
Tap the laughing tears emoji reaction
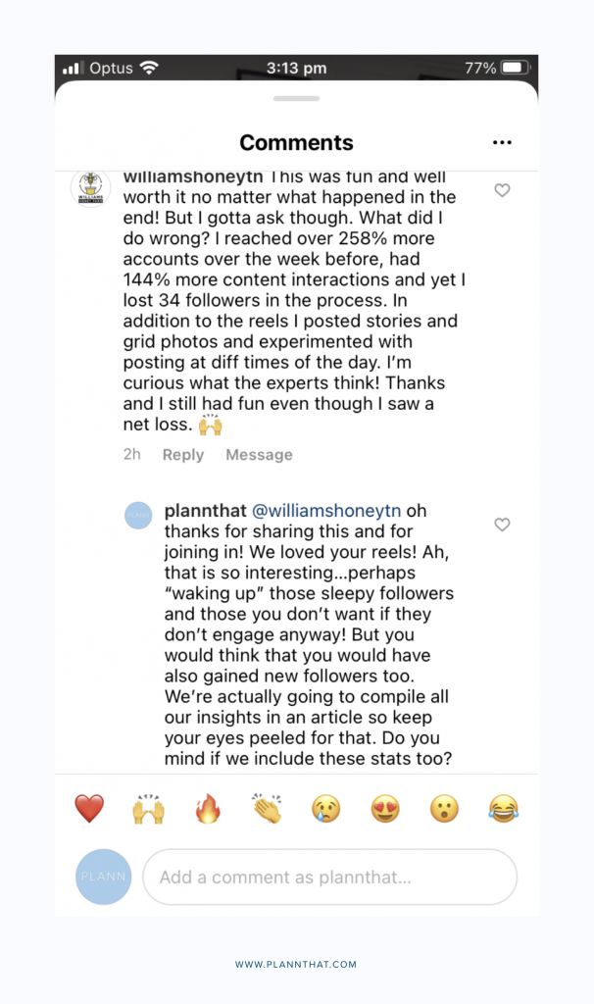click(504, 809)
